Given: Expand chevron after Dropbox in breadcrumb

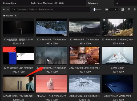Looking at the screenshot, I should [x=27, y=9].
